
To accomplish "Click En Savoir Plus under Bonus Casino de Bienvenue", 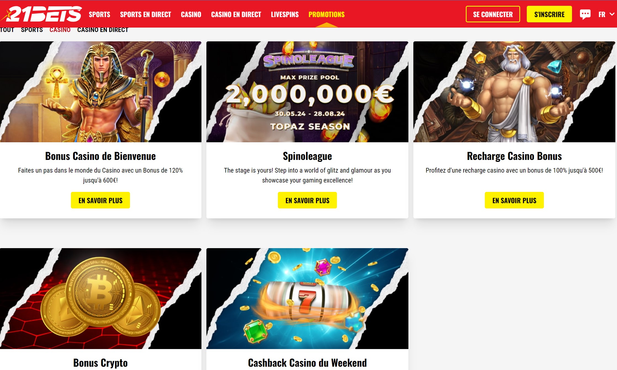I will [x=100, y=200].
